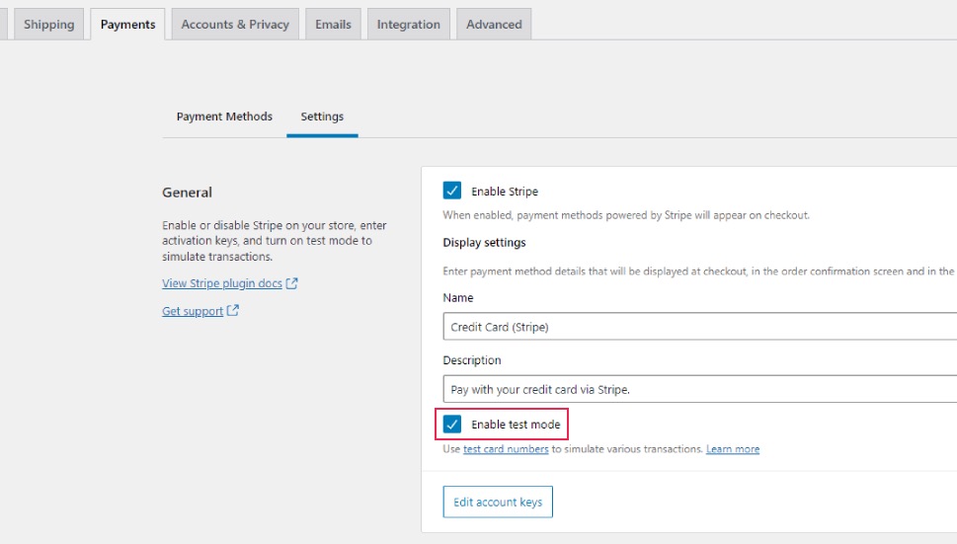Click the Enable Stripe label text
This screenshot has width=957, height=544.
pyautogui.click(x=505, y=192)
